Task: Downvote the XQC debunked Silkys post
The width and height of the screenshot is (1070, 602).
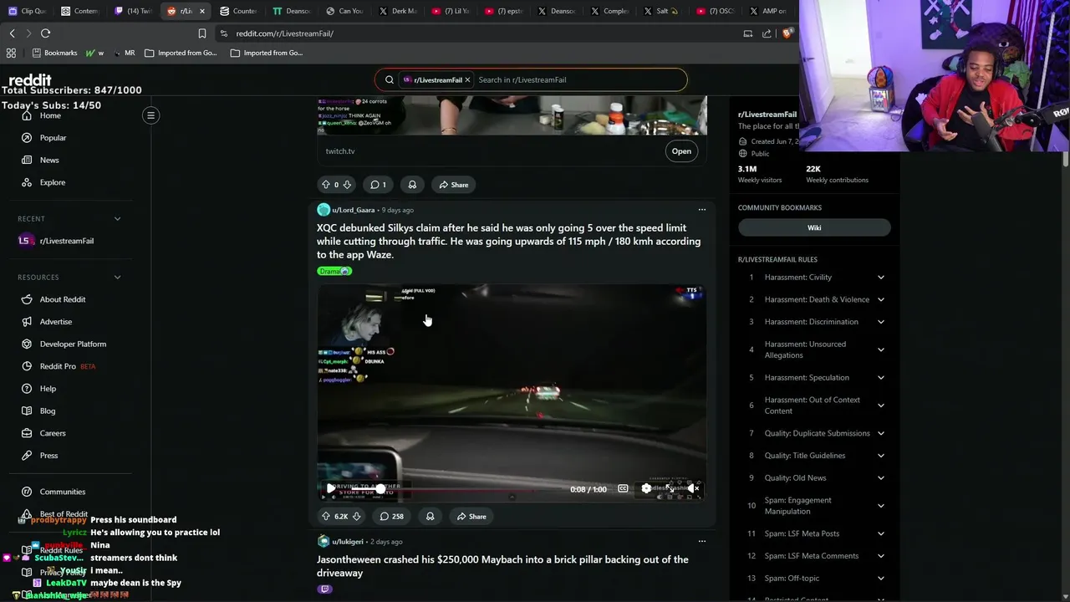Action: pos(356,516)
